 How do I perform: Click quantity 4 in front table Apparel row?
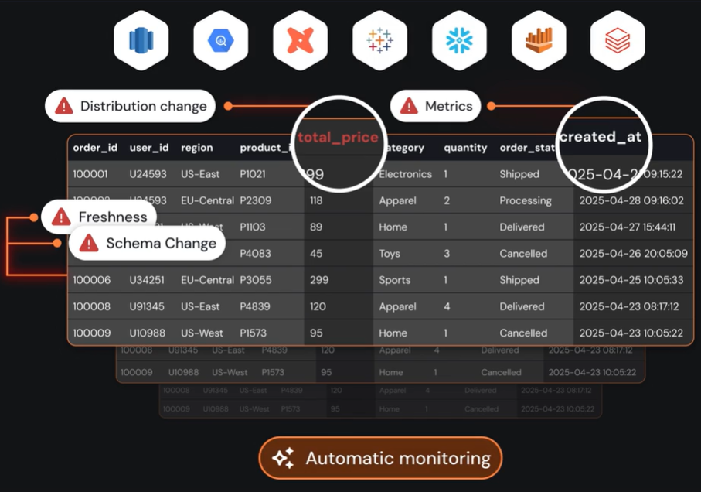click(447, 306)
